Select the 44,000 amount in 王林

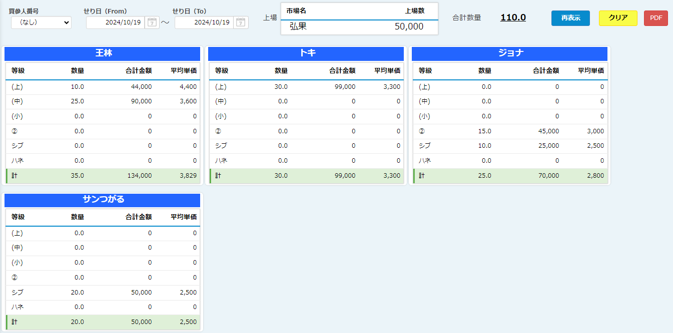pyautogui.click(x=142, y=87)
